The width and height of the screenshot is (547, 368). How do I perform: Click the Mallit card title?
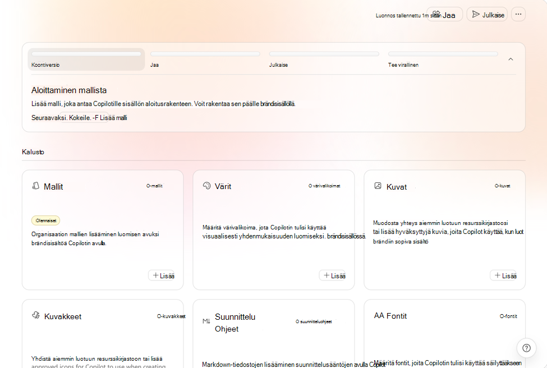click(53, 187)
